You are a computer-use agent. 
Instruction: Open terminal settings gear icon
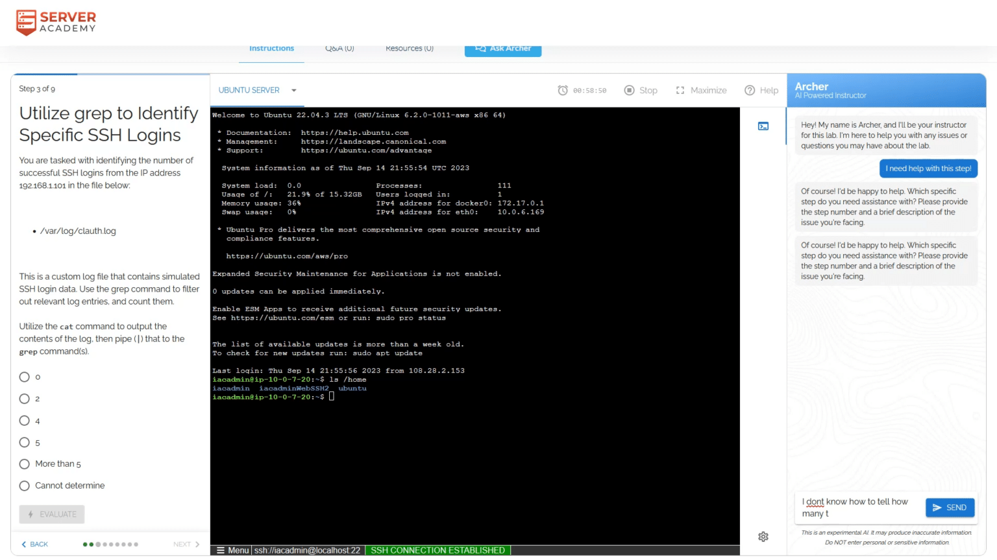pos(763,537)
